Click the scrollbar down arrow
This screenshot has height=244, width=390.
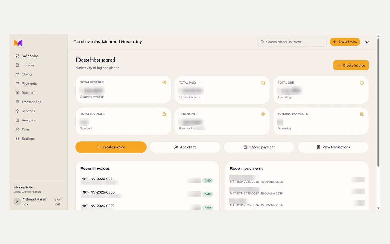[378, 208]
